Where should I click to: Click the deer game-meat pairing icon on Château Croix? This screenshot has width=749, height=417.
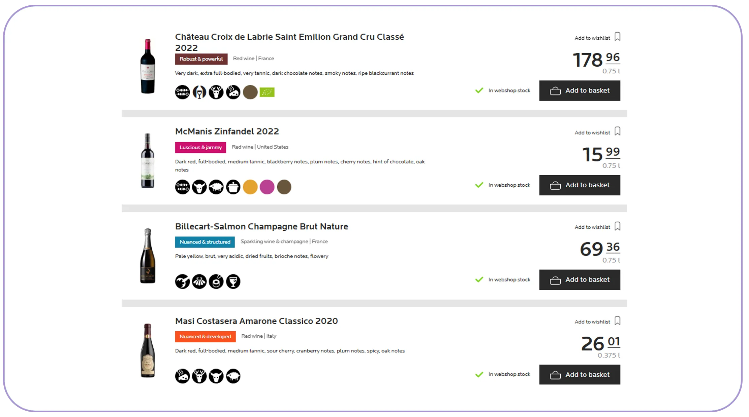pos(216,91)
